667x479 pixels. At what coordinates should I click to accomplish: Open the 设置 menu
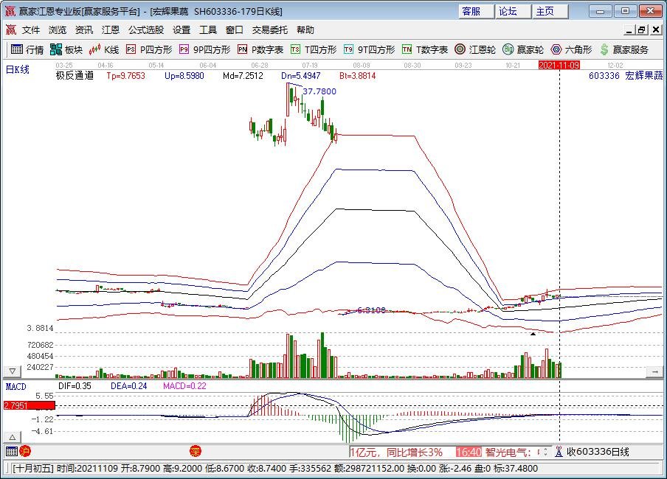click(x=182, y=29)
